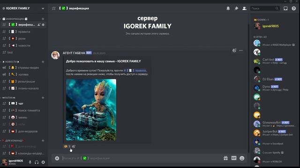Open the новости channel
The height and width of the screenshot is (168, 300).
pyautogui.click(x=23, y=46)
